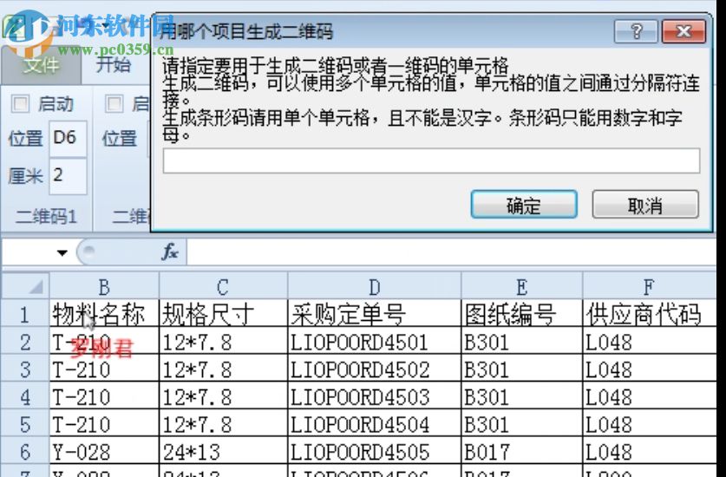Click the cell reference input field in dialog
This screenshot has width=726, height=477.
tap(431, 160)
